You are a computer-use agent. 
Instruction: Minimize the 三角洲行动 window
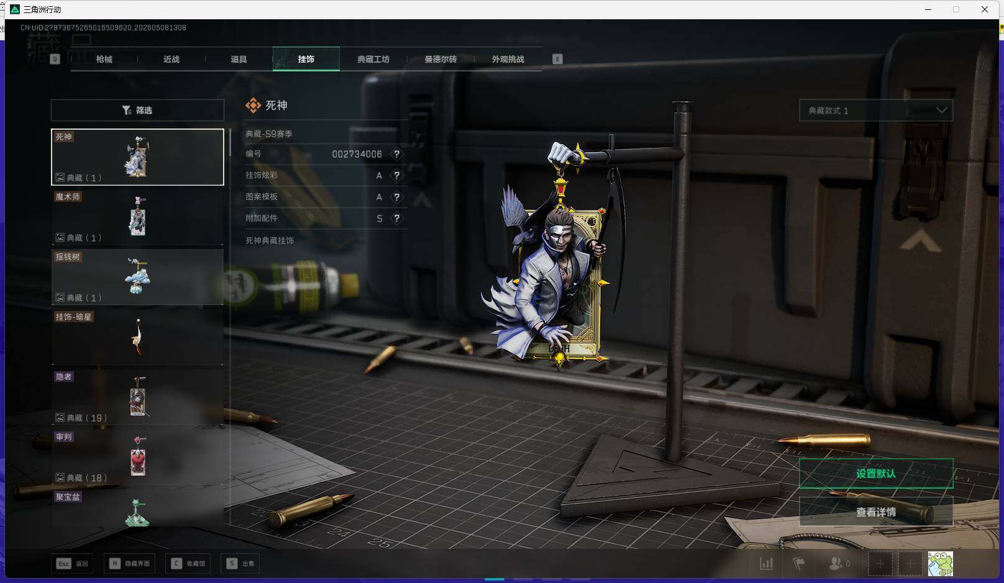pyautogui.click(x=928, y=9)
